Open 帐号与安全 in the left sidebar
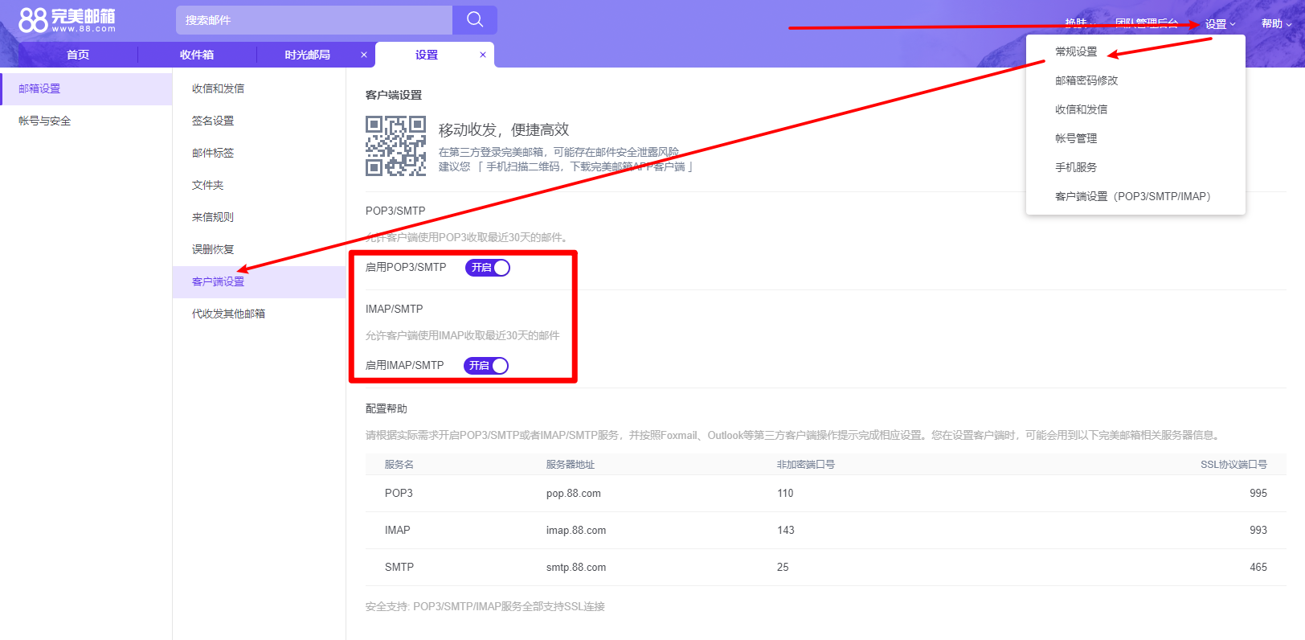Image resolution: width=1305 pixels, height=640 pixels. point(86,121)
